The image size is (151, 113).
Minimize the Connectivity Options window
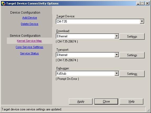click(x=138, y=4)
